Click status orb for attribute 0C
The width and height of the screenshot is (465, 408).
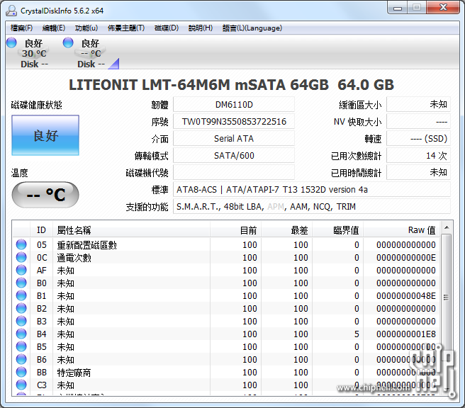tap(21, 257)
